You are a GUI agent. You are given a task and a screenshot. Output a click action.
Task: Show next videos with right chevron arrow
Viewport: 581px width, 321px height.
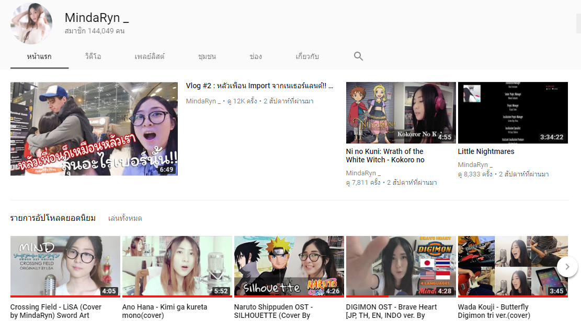pos(567,266)
